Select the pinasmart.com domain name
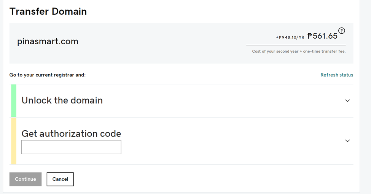Screen dimensions: 371x194 coord(48,41)
